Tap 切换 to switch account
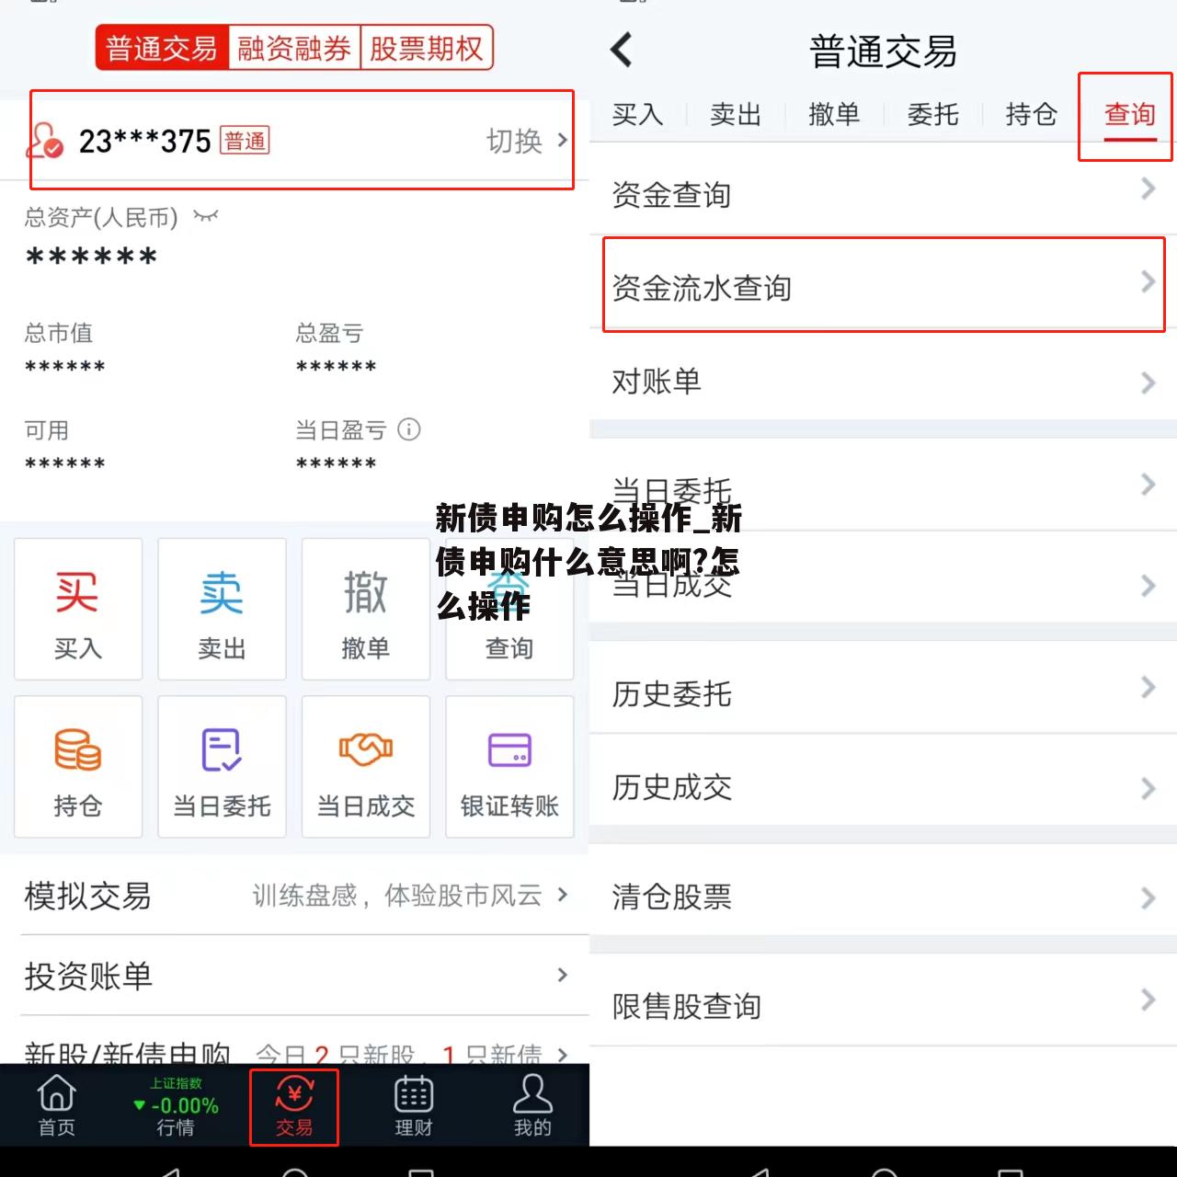This screenshot has height=1177, width=1177. 527,141
